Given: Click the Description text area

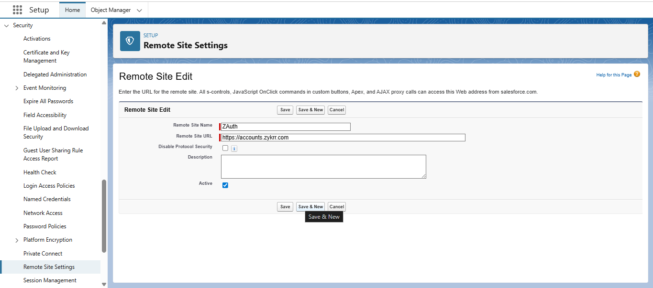Looking at the screenshot, I should tap(323, 167).
